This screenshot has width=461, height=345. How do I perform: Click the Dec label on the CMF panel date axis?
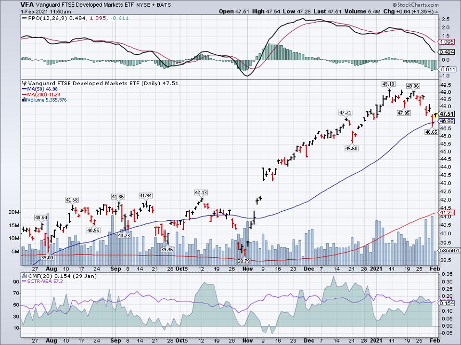(309, 341)
